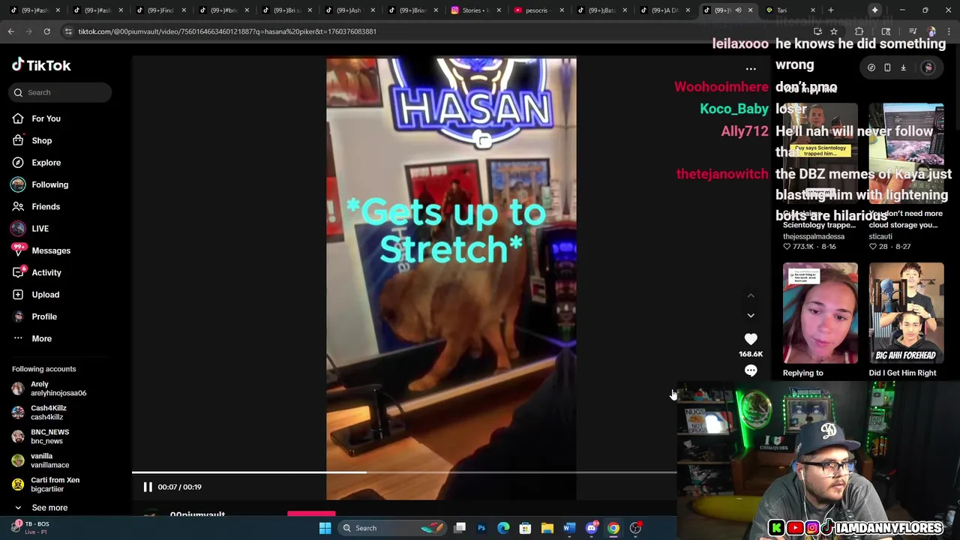Click the TikTok logo
The height and width of the screenshot is (540, 960).
click(x=41, y=65)
